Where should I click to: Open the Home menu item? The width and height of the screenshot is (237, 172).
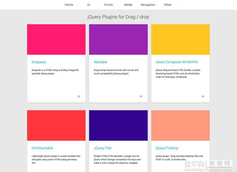coord(69,5)
